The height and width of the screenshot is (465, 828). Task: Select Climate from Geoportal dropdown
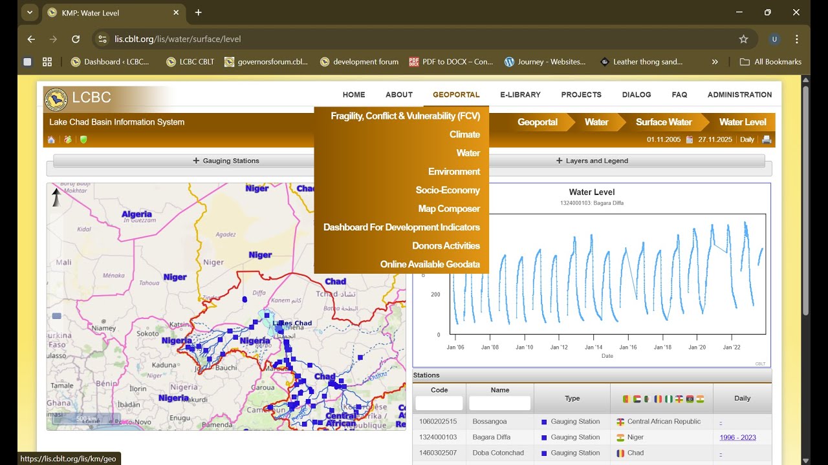(x=464, y=134)
